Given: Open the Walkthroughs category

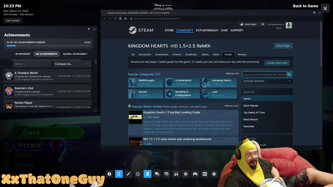Looking at the screenshot, I should (146, 83).
